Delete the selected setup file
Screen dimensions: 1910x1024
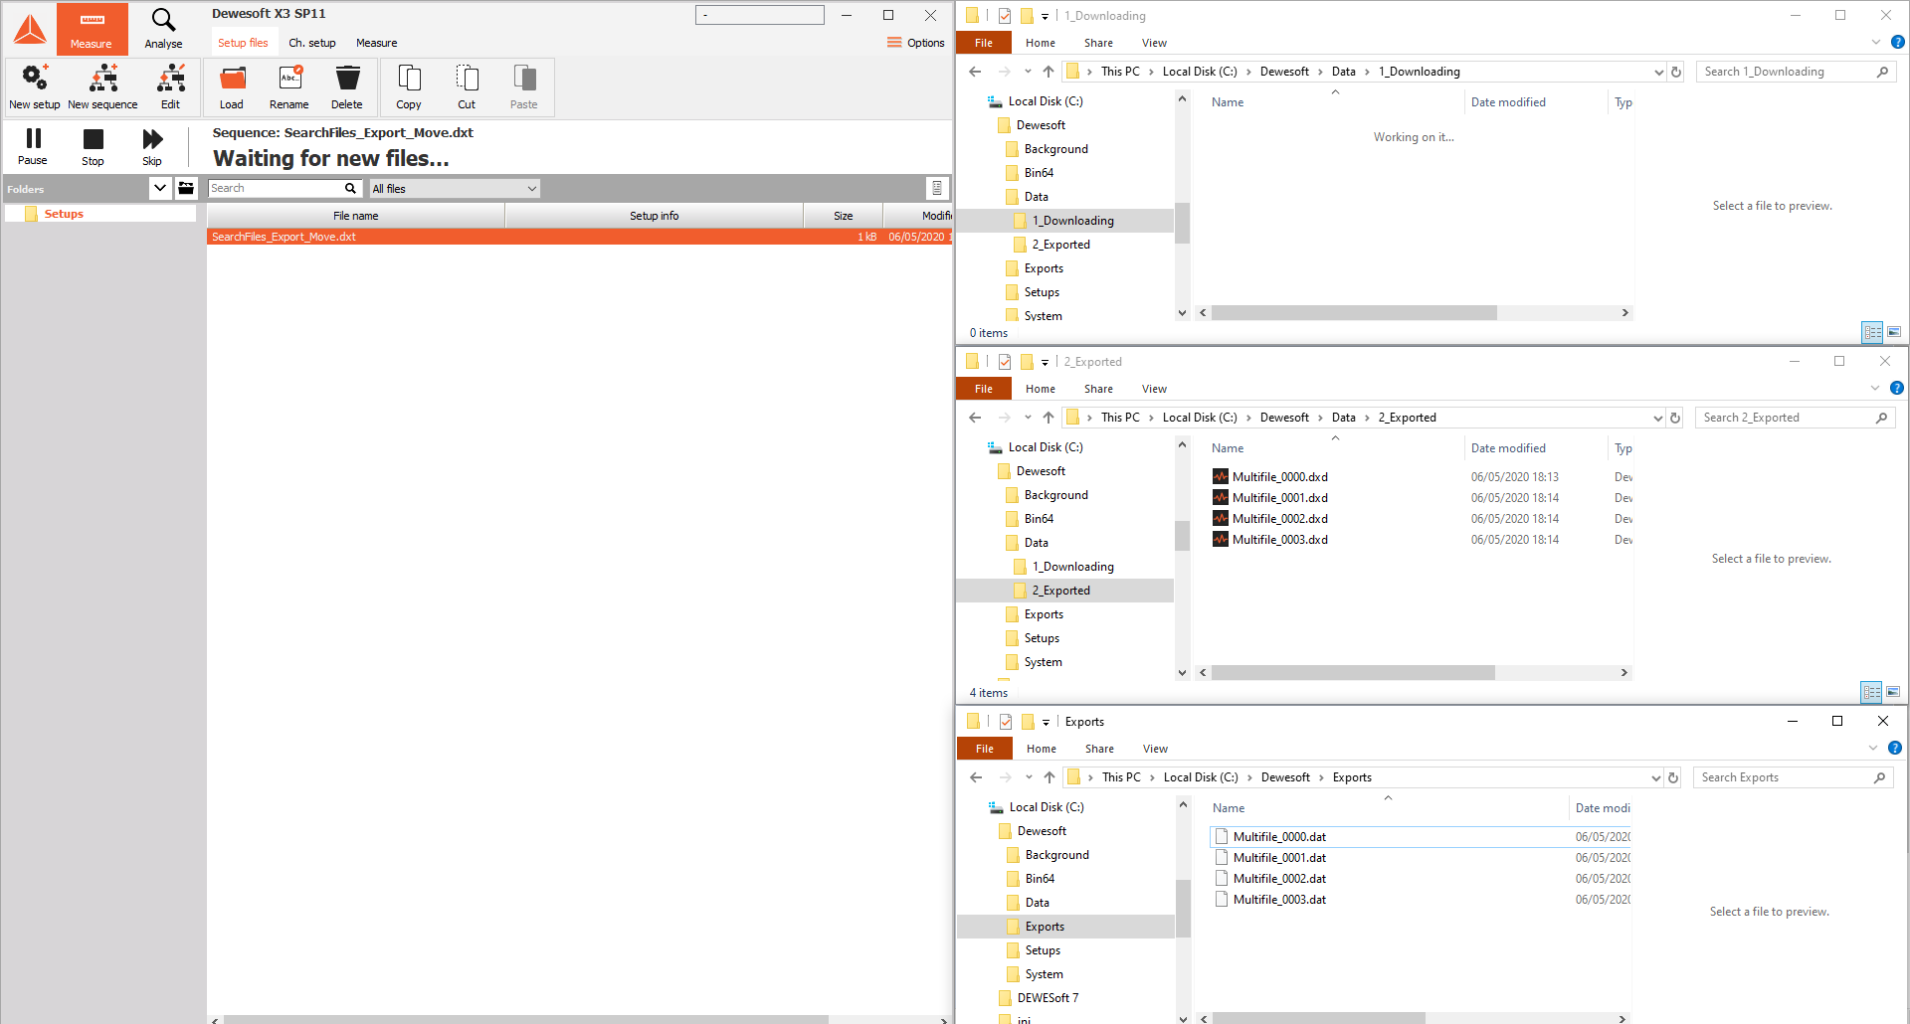click(347, 85)
